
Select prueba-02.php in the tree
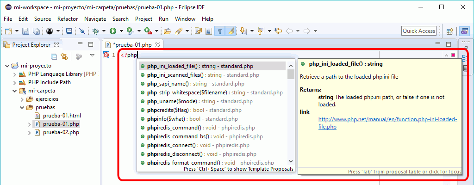pyautogui.click(x=61, y=132)
